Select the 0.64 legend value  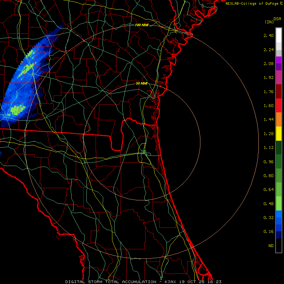tap(269, 190)
